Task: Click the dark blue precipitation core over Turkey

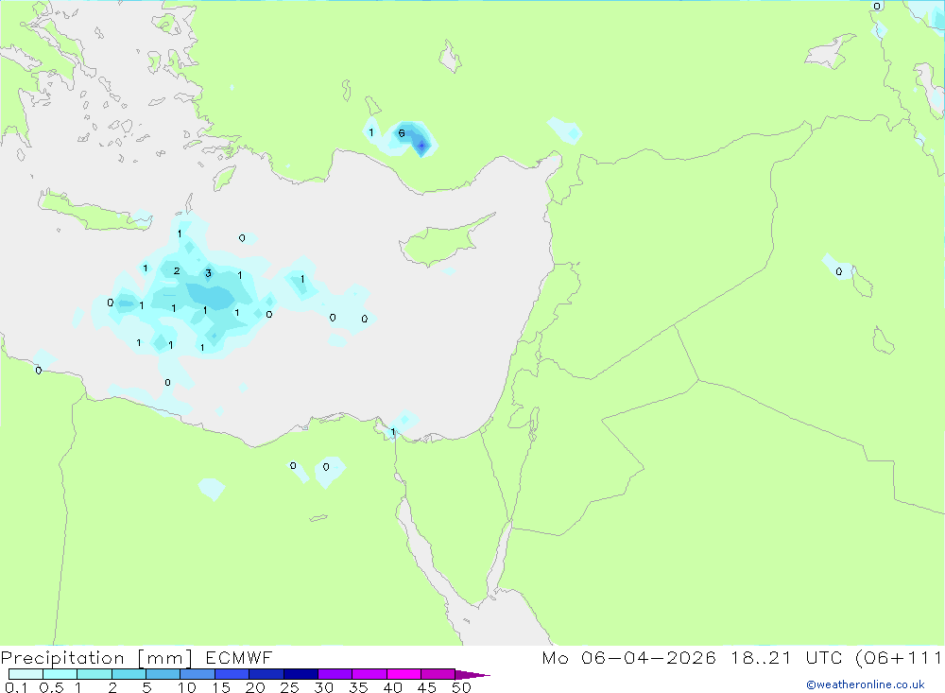Action: (421, 146)
